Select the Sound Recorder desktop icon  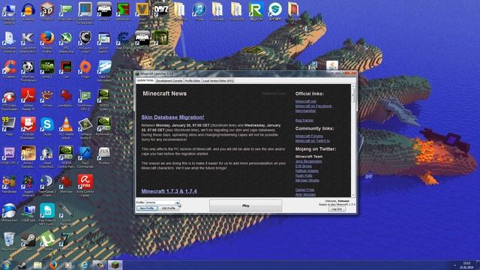[x=66, y=214]
